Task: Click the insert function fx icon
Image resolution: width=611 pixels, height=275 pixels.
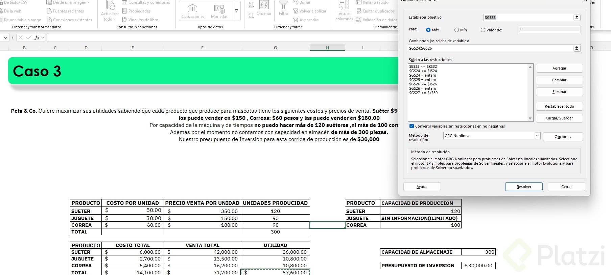Action: point(37,37)
